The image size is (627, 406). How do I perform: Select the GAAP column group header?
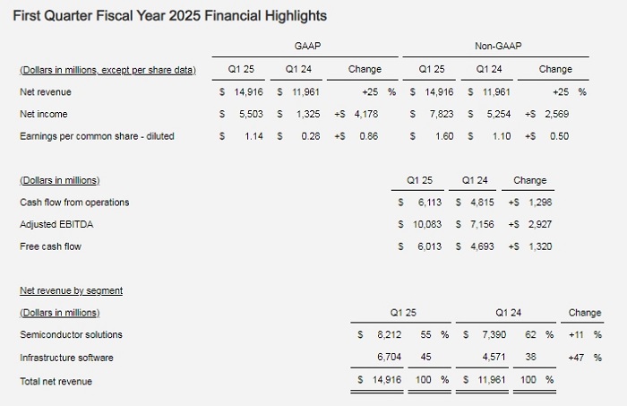pyautogui.click(x=308, y=44)
